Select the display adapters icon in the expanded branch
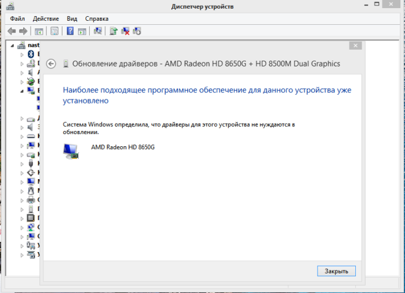 click(x=31, y=90)
